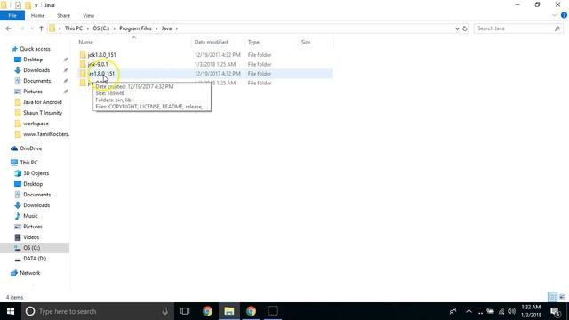Open the Shaun T Insanity folder
Screen dimensions: 569x320
tap(43, 113)
